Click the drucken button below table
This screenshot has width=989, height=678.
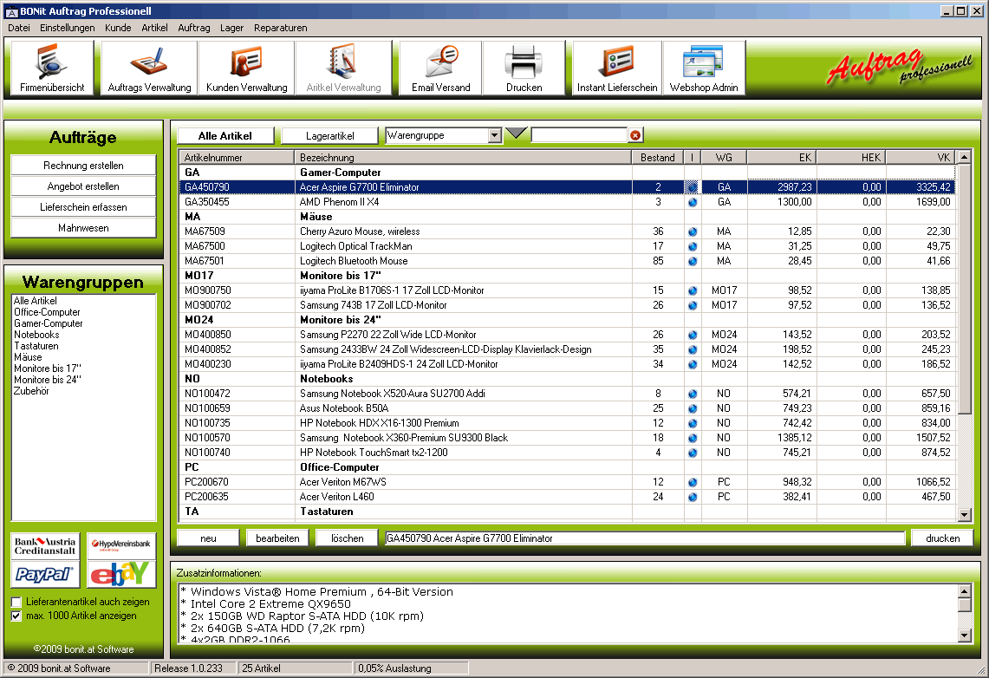942,538
